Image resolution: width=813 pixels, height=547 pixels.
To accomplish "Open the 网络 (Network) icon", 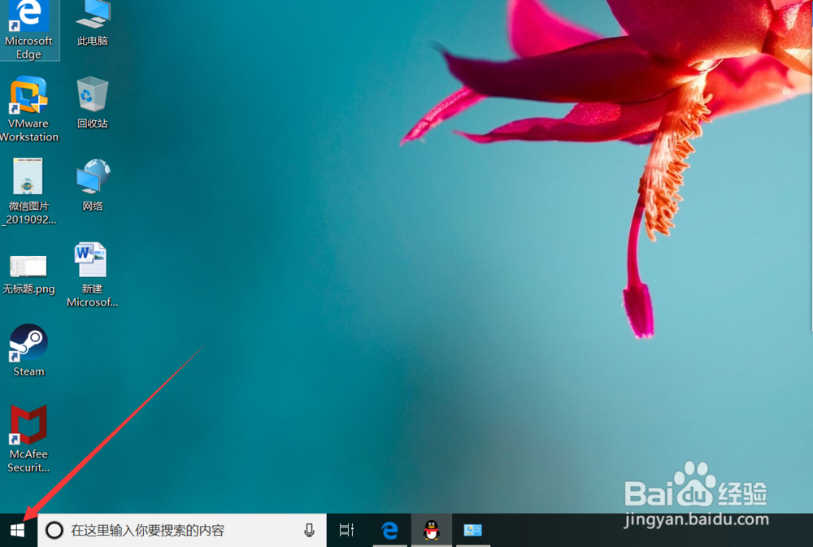I will click(91, 177).
